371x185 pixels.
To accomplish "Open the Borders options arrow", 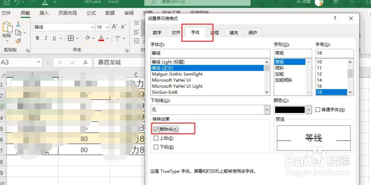I will pyautogui.click(x=77, y=38).
